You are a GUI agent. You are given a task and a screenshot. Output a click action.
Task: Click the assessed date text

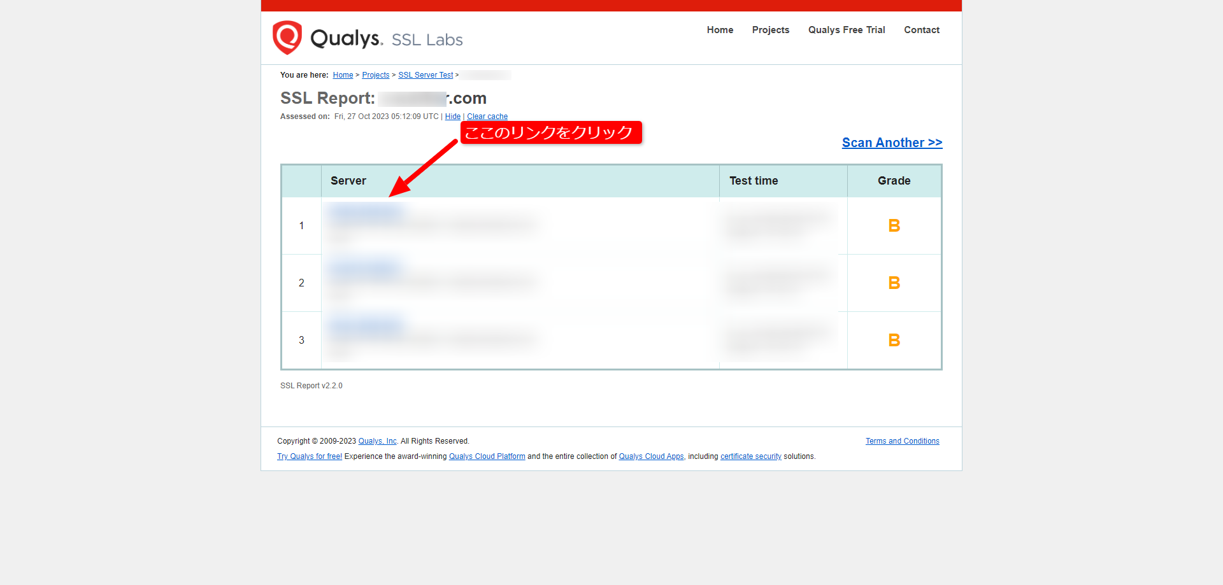tap(387, 116)
